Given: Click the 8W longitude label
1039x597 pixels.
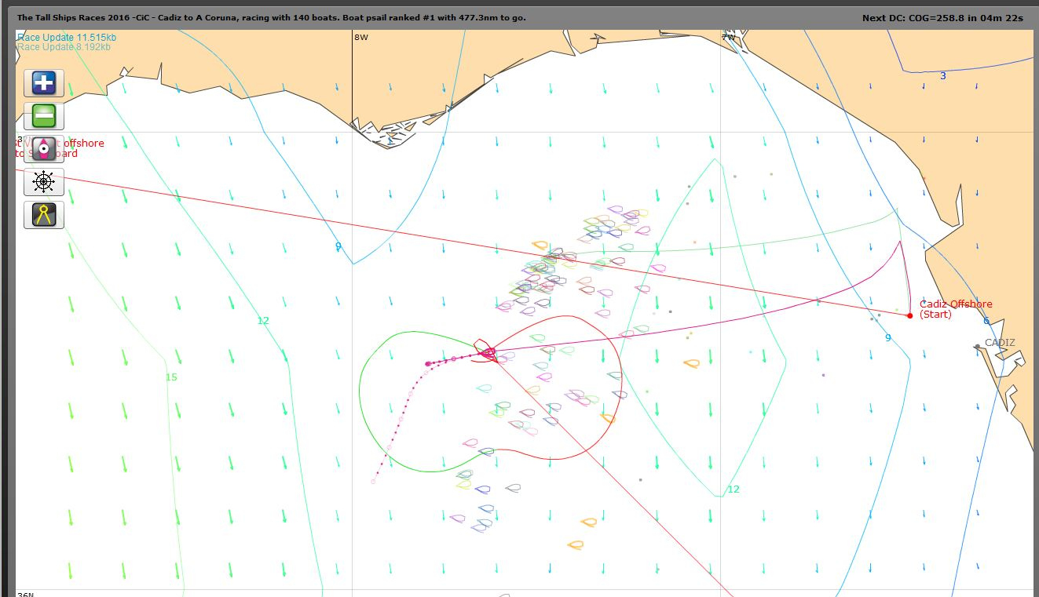Looking at the screenshot, I should (x=361, y=37).
